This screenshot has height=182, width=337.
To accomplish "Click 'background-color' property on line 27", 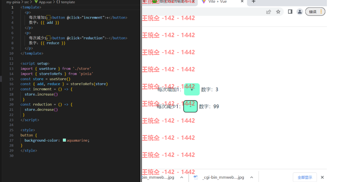I will click(x=41, y=140).
